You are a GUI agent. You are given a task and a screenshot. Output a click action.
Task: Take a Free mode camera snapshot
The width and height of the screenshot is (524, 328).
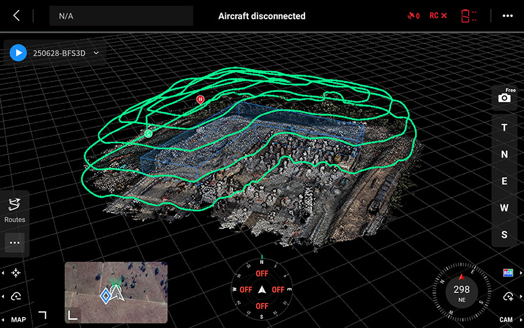(505, 97)
